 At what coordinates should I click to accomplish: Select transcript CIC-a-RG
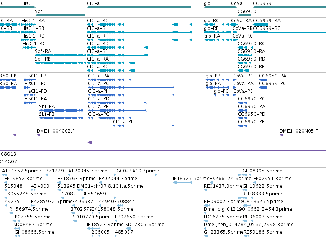[139, 25]
